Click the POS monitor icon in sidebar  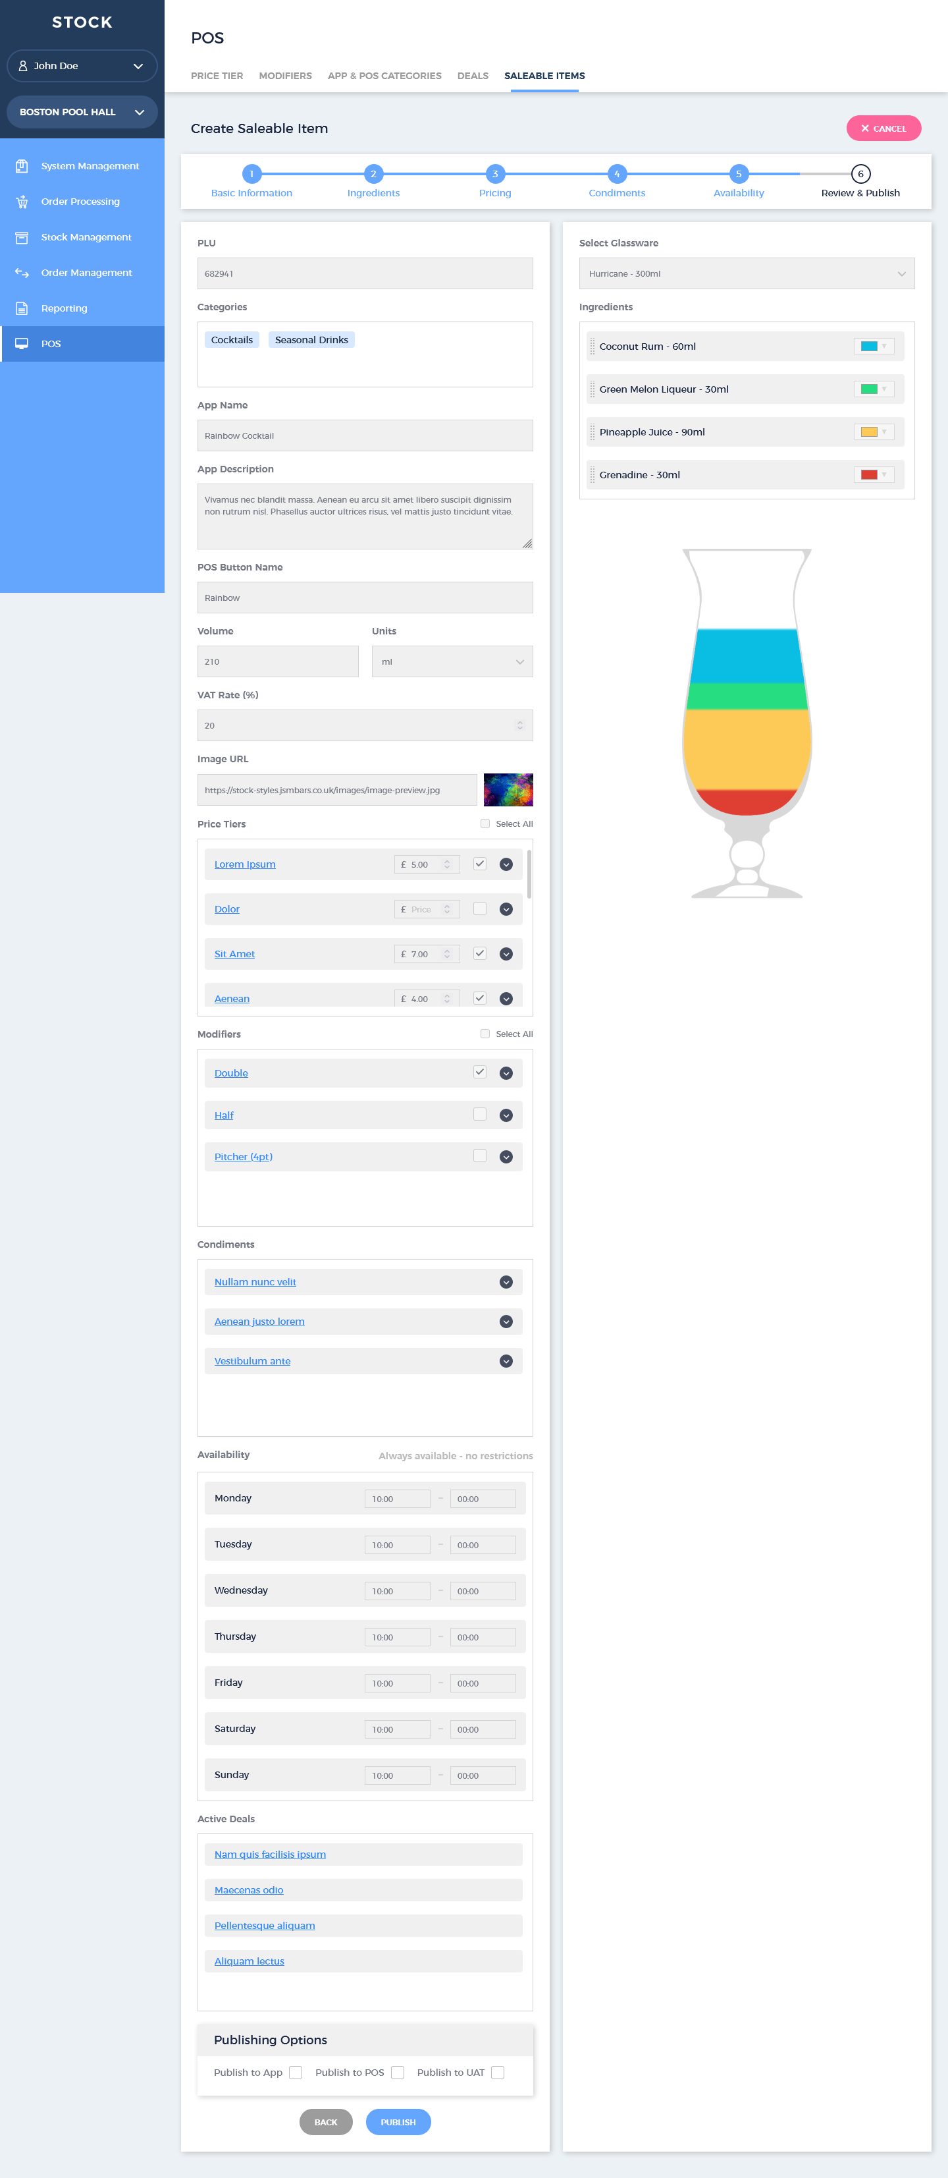(x=22, y=343)
